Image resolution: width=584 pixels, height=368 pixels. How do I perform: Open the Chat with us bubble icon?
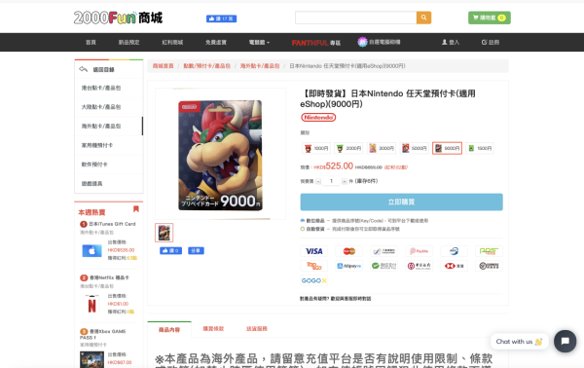[x=565, y=341]
